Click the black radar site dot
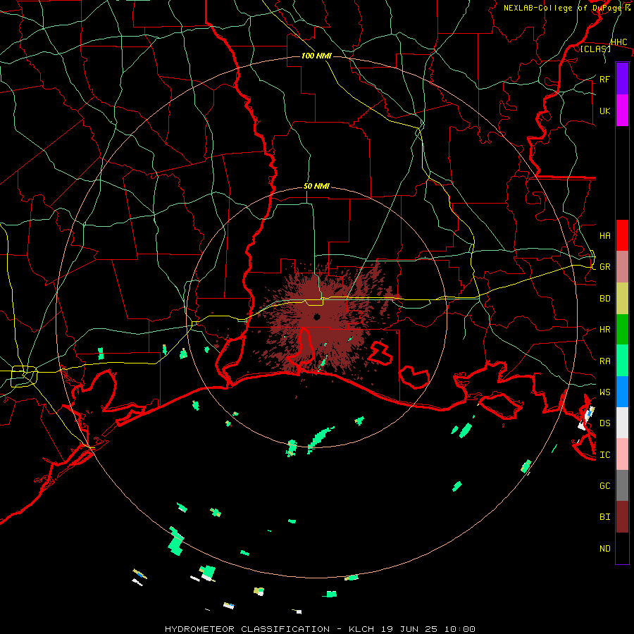The height and width of the screenshot is (634, 634). click(316, 316)
